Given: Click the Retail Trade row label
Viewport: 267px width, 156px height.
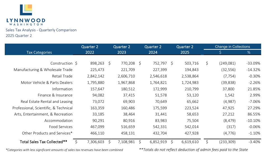Looking at the screenshot, I should pos(62,76).
